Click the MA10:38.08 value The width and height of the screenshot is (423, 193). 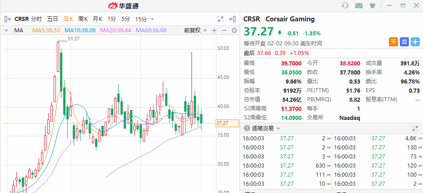coord(81,30)
